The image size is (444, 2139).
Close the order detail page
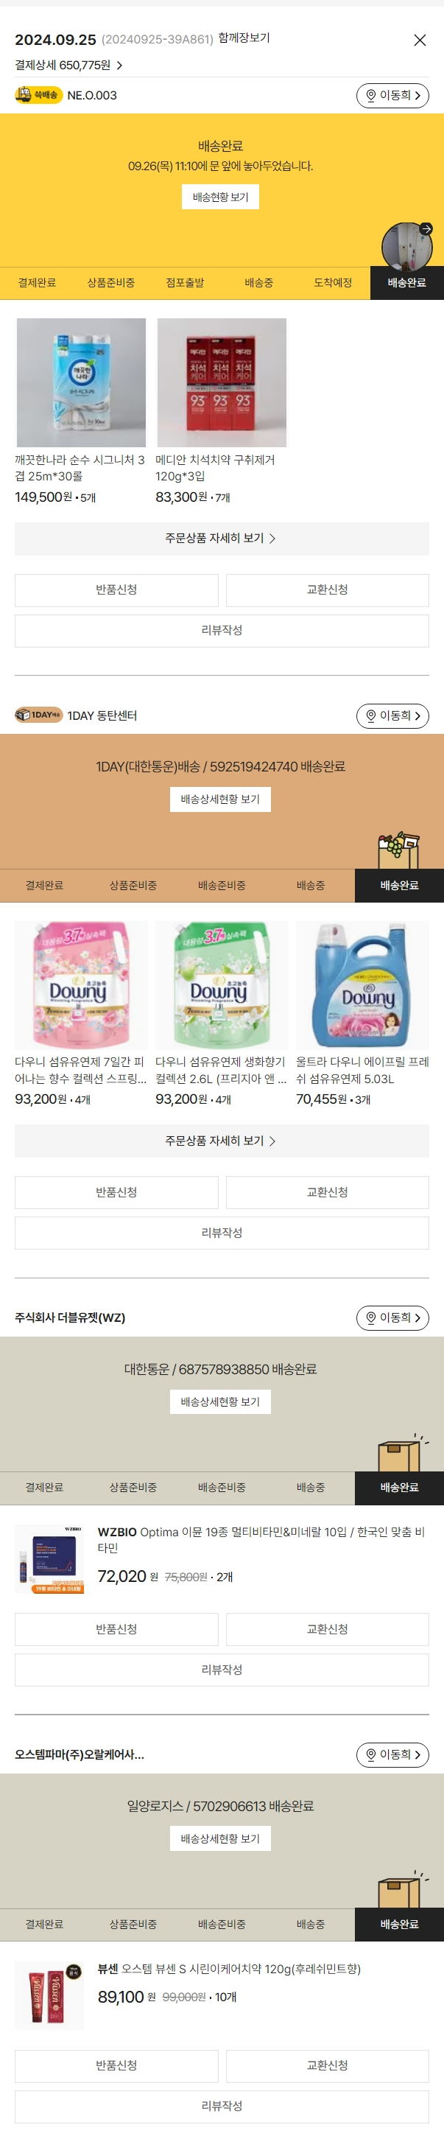pos(420,40)
